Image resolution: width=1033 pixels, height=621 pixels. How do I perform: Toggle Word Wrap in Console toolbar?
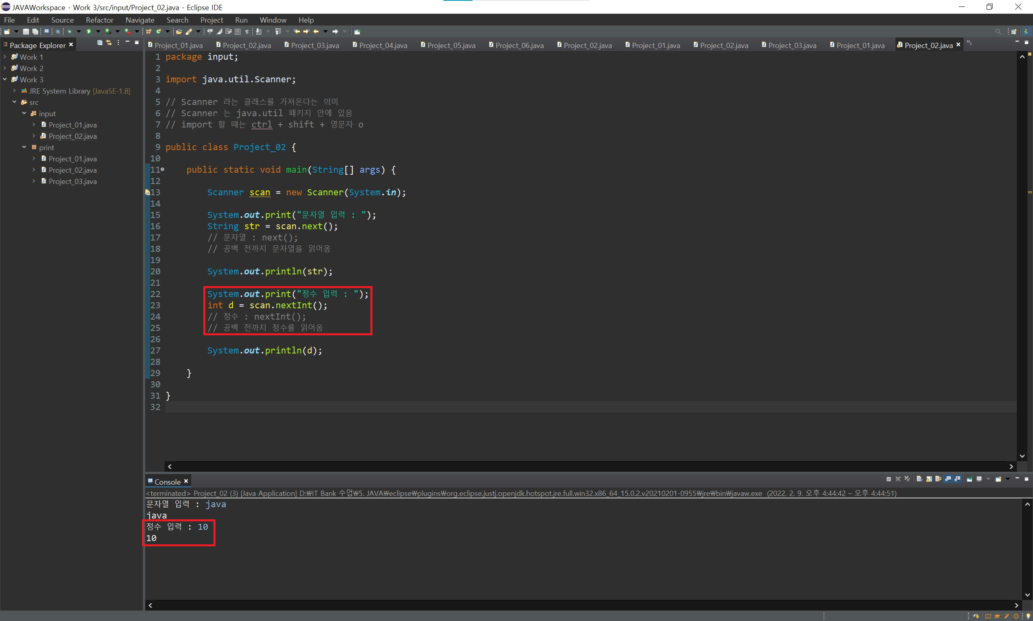pos(938,479)
